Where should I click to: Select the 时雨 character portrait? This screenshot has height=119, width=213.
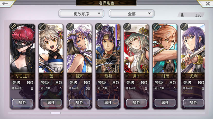pyautogui.click(x=165, y=49)
